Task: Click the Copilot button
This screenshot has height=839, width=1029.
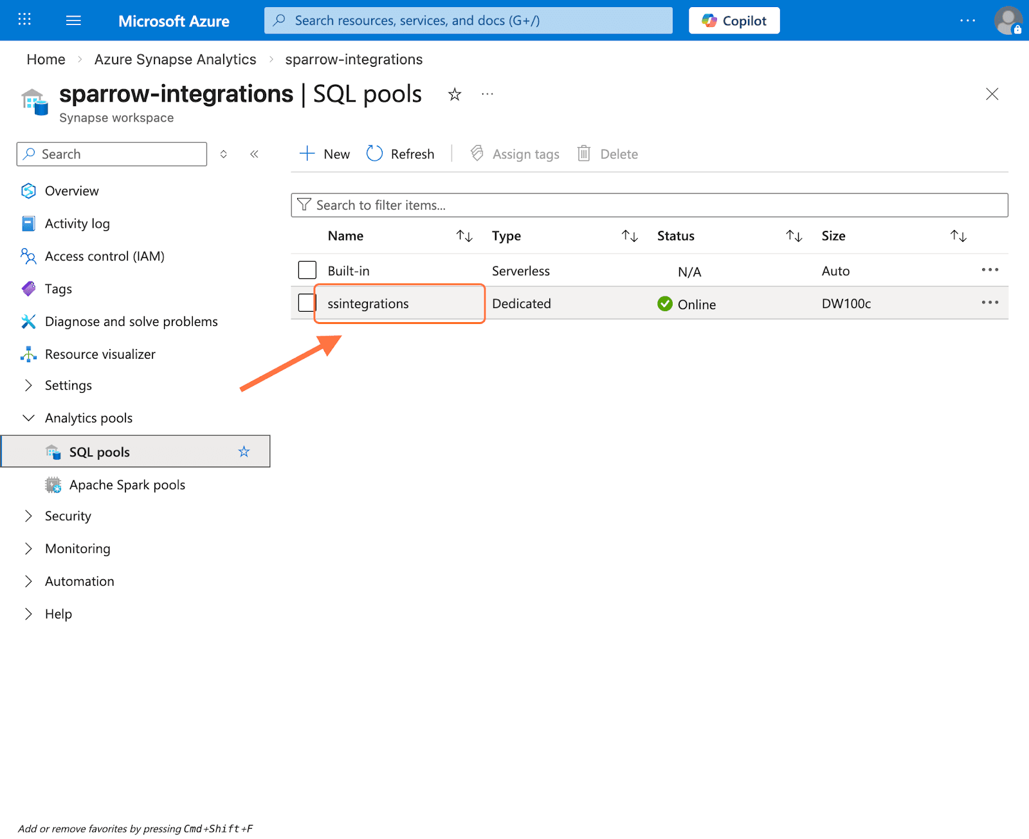Action: click(734, 21)
